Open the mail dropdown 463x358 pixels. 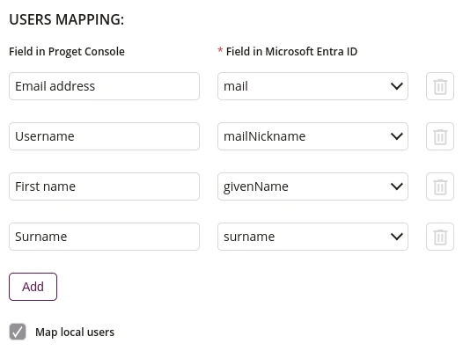pyautogui.click(x=312, y=86)
